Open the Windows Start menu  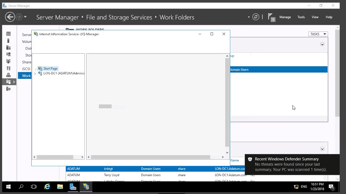pyautogui.click(x=8, y=186)
